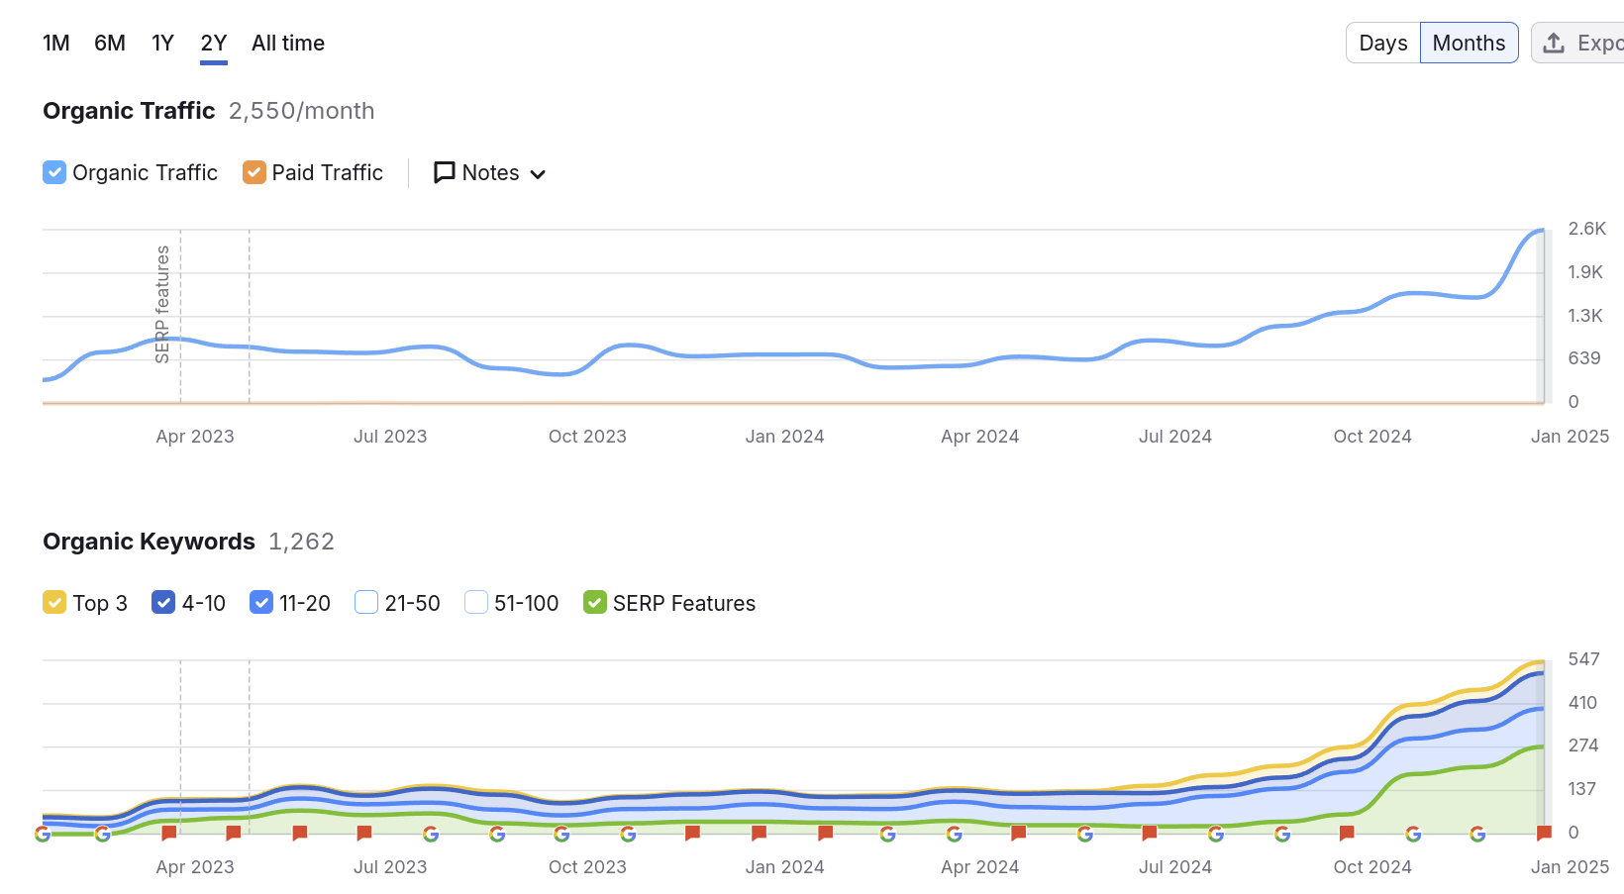Screen dimensions: 1624x894
Task: Click the Export upload arrow icon
Action: [x=1554, y=43]
